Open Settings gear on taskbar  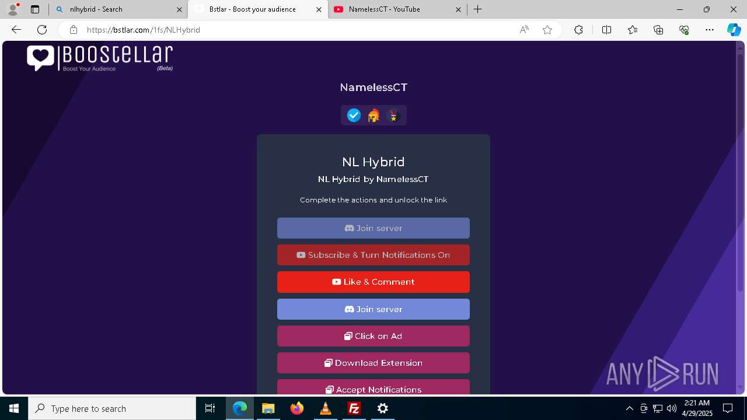(383, 408)
